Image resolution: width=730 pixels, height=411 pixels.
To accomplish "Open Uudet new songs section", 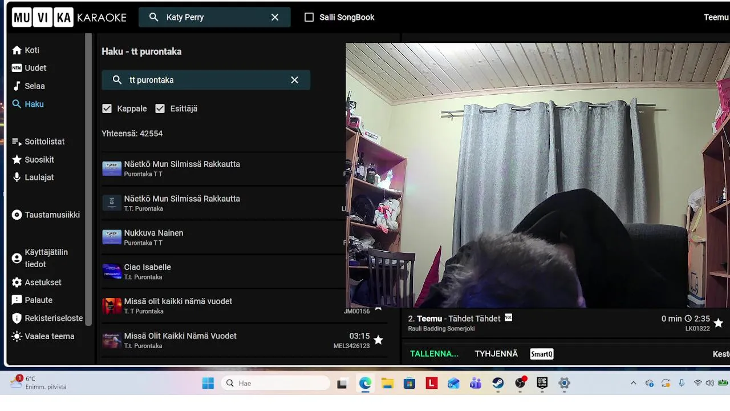I will point(29,68).
